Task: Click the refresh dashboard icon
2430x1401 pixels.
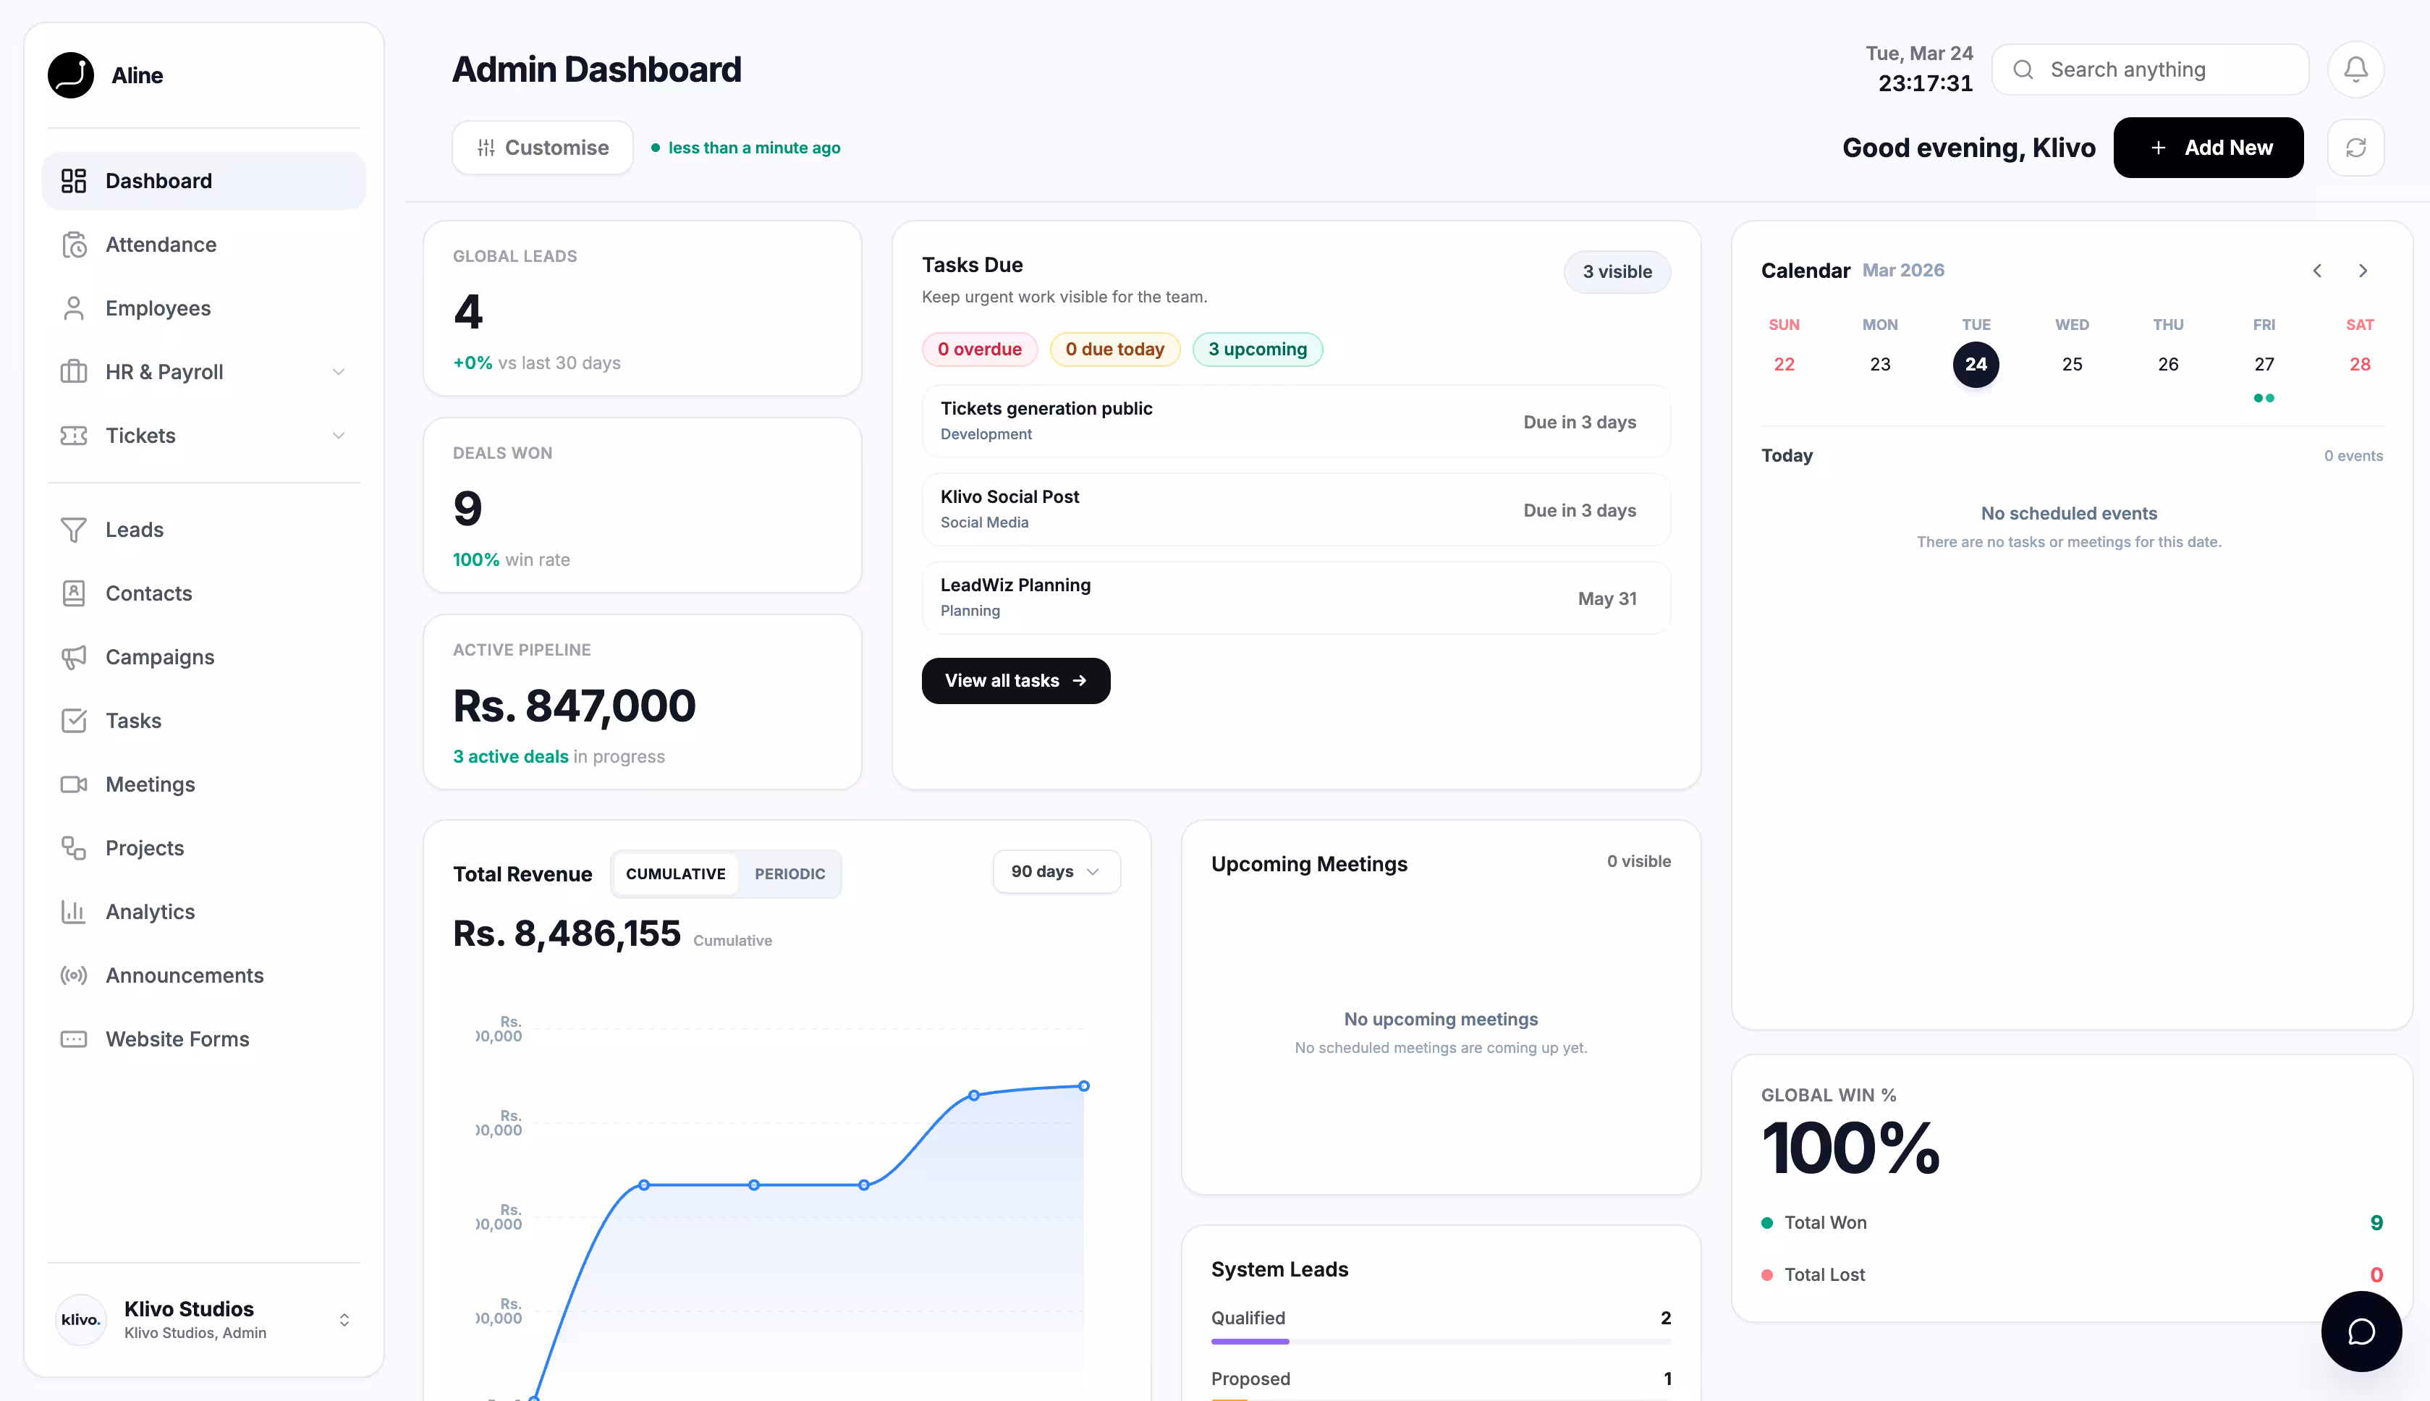Action: click(2355, 147)
